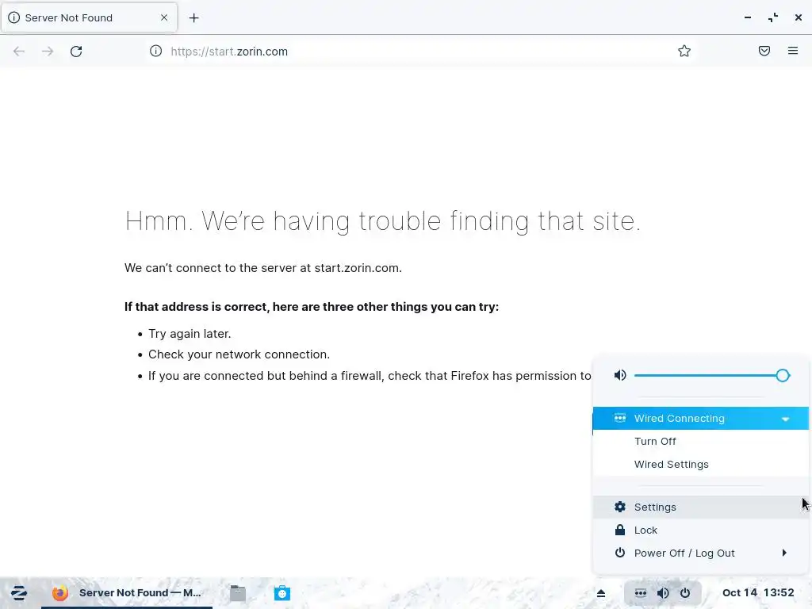Open the Zorin start menu
Viewport: 812px width, 609px height.
pos(19,593)
